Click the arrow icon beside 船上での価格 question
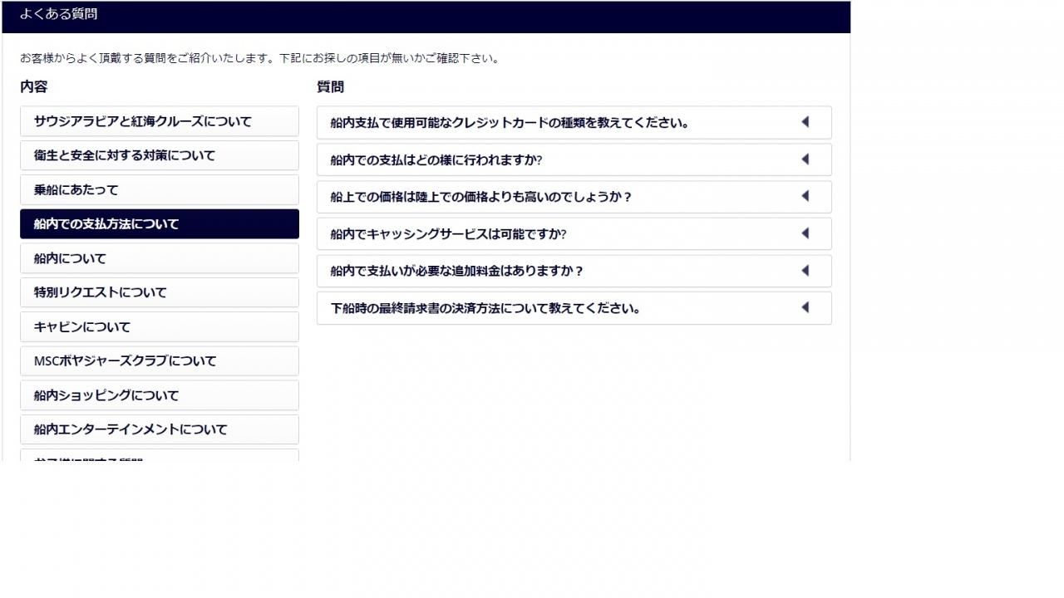 [805, 196]
